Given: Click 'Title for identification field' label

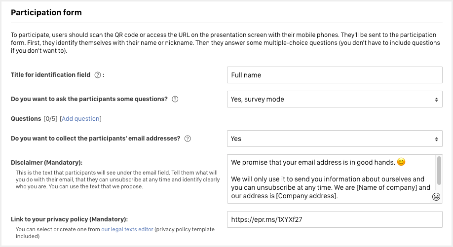Looking at the screenshot, I should (50, 75).
